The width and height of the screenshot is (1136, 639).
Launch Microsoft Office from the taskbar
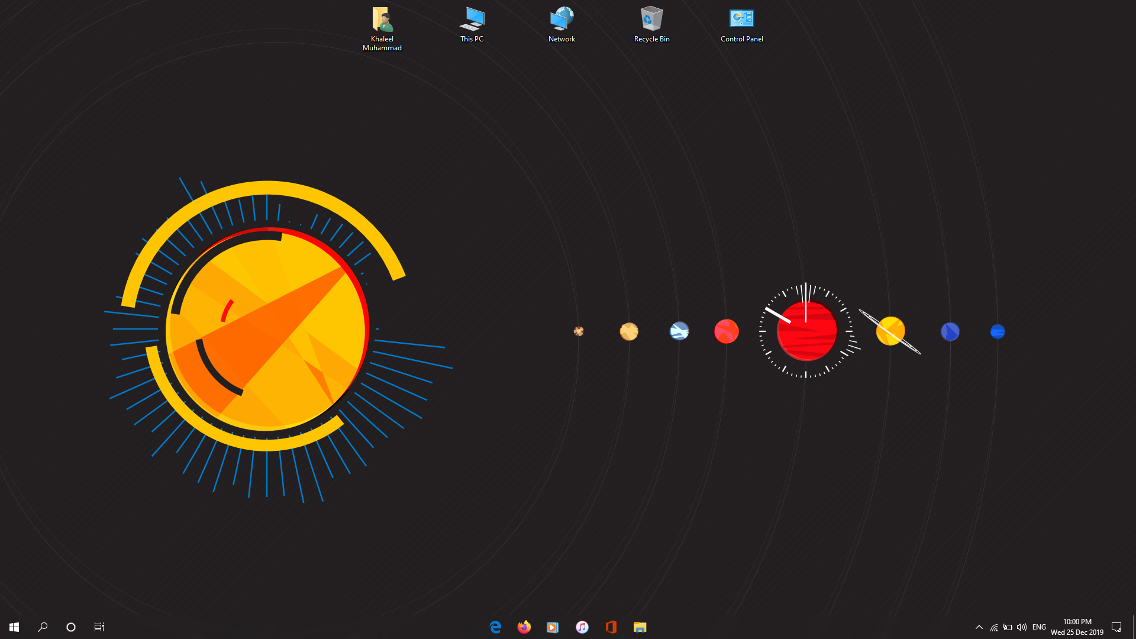(x=611, y=627)
